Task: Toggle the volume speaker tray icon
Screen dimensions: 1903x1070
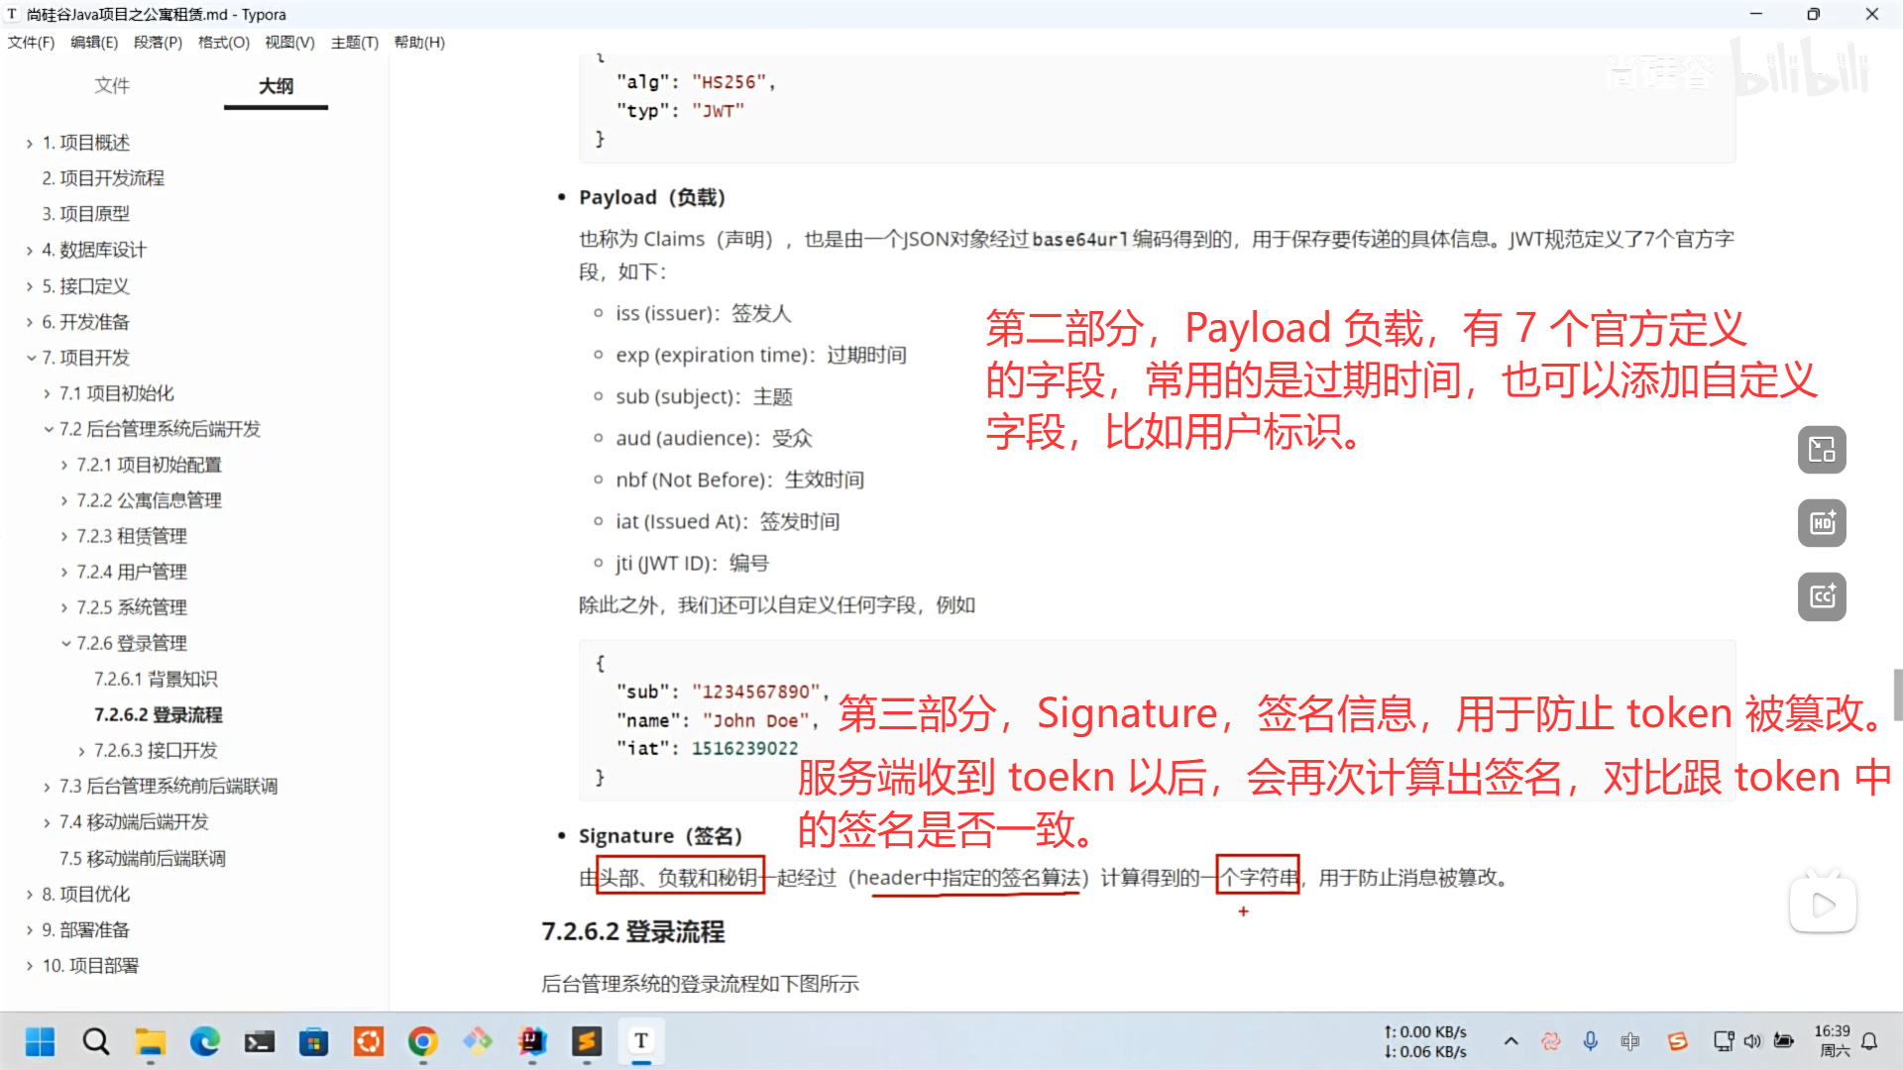Action: click(x=1752, y=1041)
